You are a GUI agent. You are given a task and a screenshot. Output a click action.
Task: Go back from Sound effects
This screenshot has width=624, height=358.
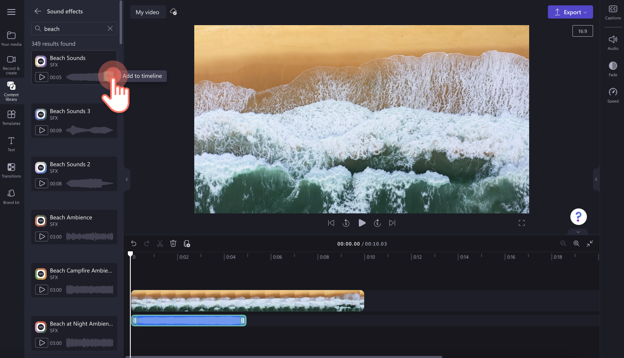(x=38, y=11)
